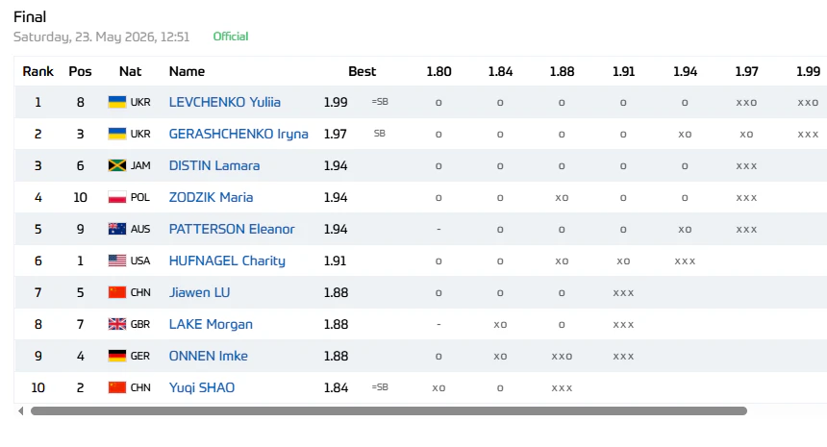Open GERASHCHENKO Iryna's athlete page
Screen dimensions: 827x447
coord(238,134)
